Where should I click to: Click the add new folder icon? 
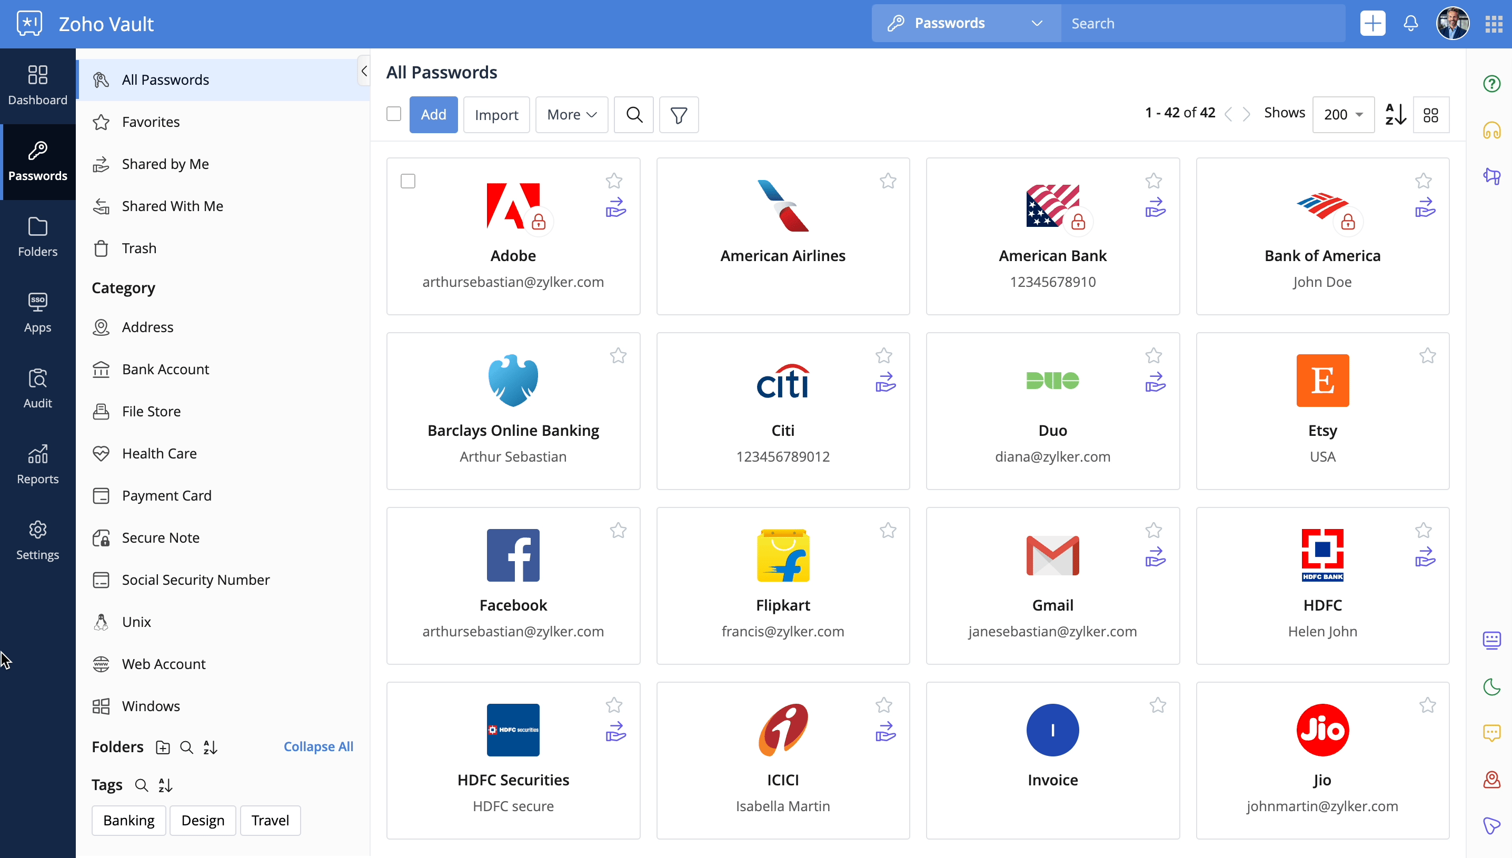[163, 747]
